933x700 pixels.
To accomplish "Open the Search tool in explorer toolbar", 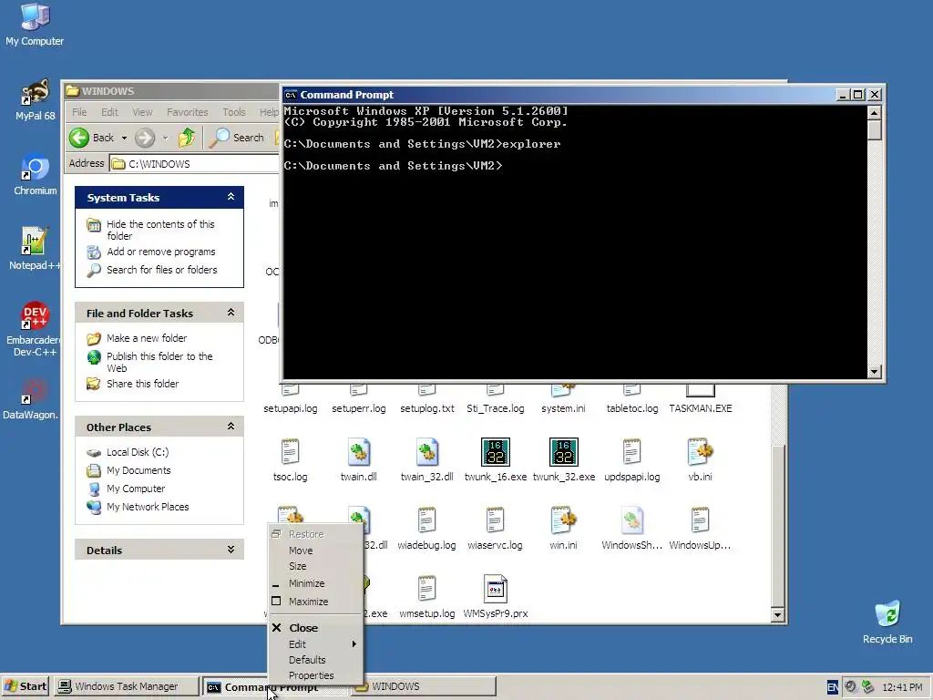I will (x=237, y=138).
